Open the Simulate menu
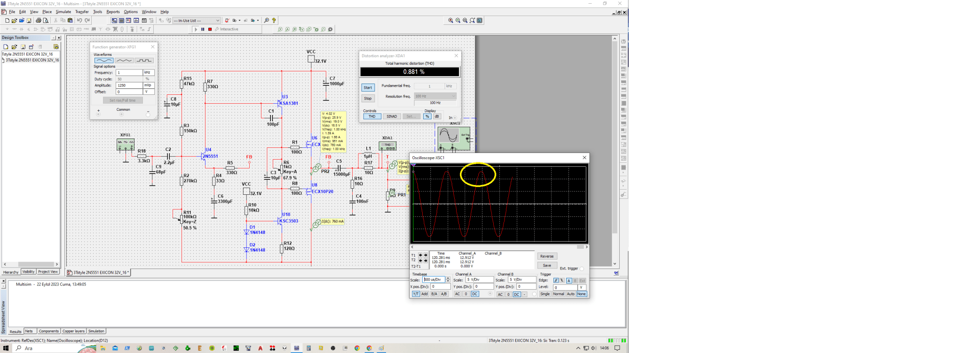The width and height of the screenshot is (963, 353). coord(63,12)
